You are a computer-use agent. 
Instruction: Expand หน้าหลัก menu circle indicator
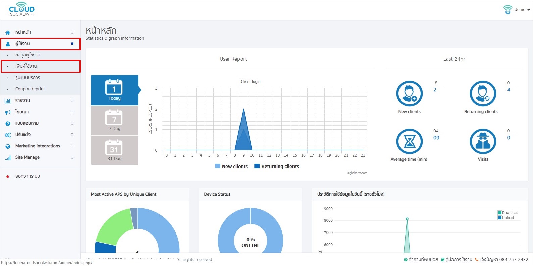(x=72, y=32)
